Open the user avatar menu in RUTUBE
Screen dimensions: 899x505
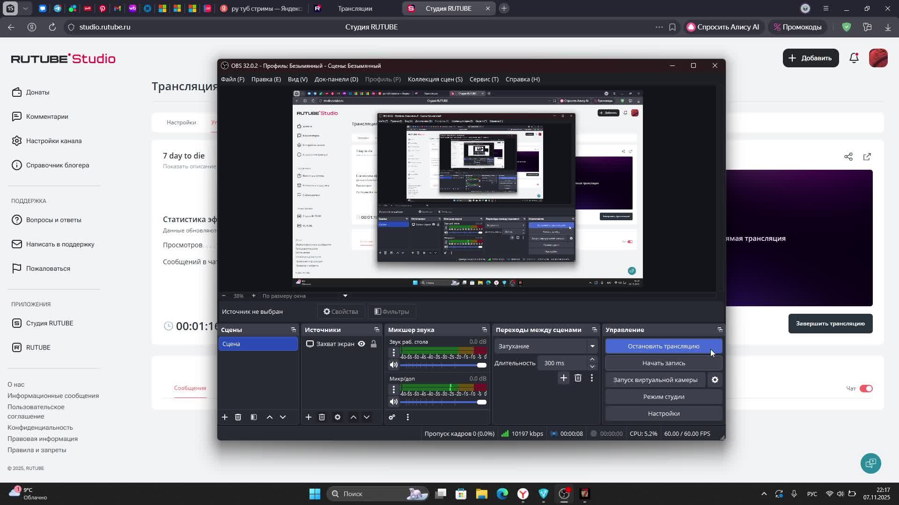coord(878,58)
